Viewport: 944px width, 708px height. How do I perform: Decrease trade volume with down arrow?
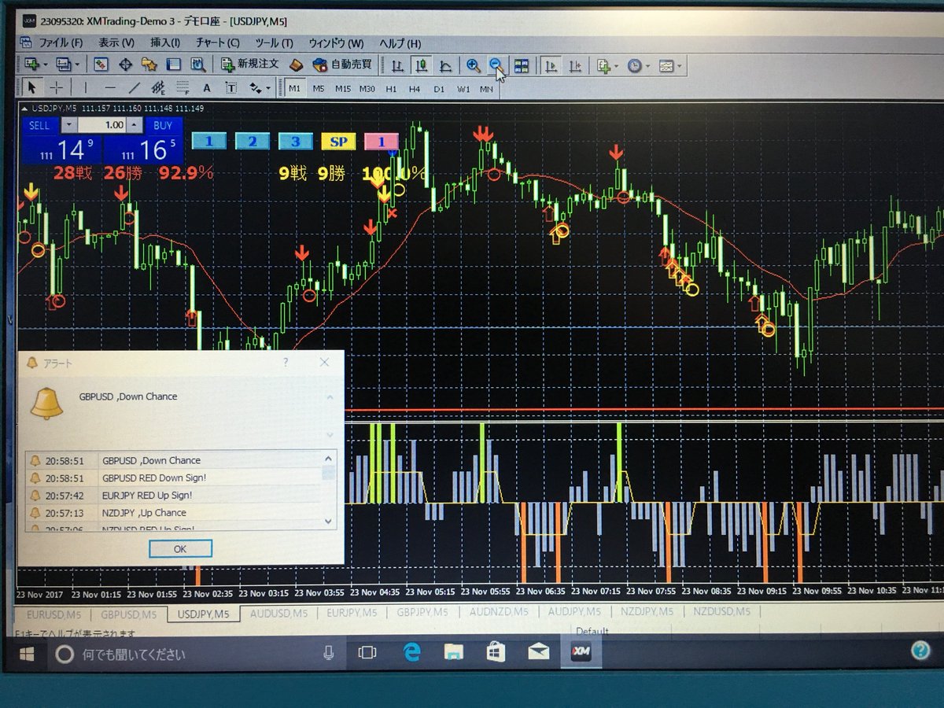pyautogui.click(x=68, y=125)
